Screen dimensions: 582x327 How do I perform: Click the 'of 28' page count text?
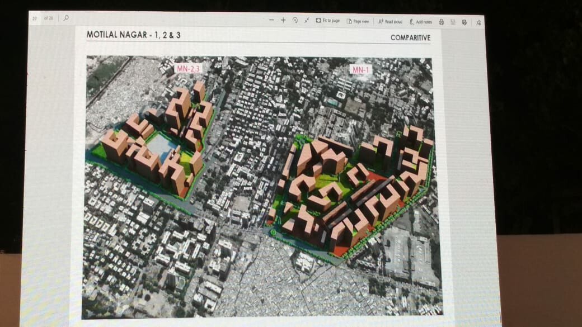pyautogui.click(x=49, y=18)
